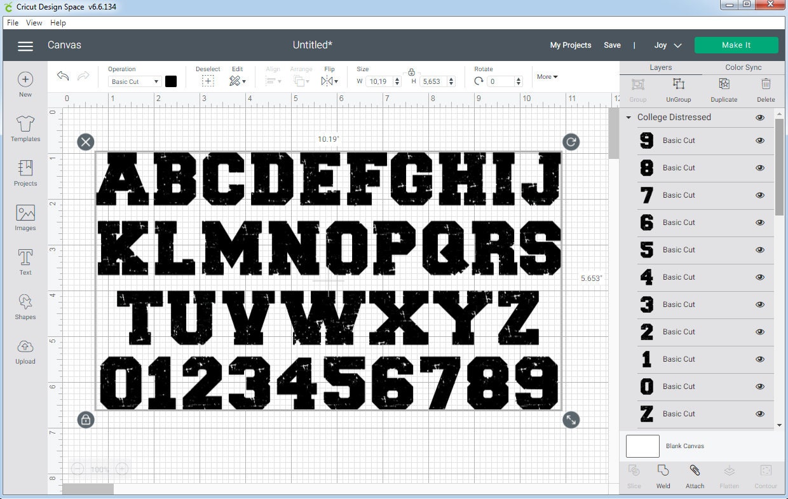Hide the '9 Basic Cut' layer
788x499 pixels.
pos(760,140)
